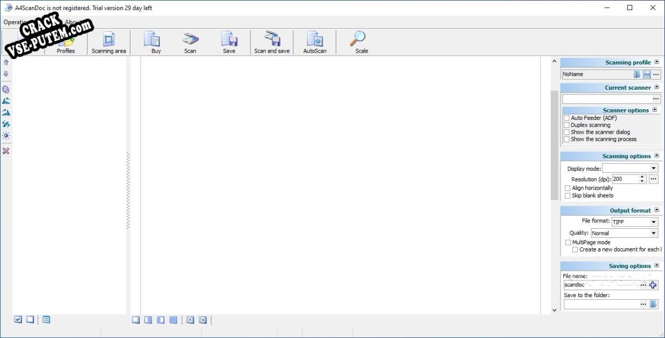Move page down with the down arrow
This screenshot has width=665, height=338.
point(6,74)
